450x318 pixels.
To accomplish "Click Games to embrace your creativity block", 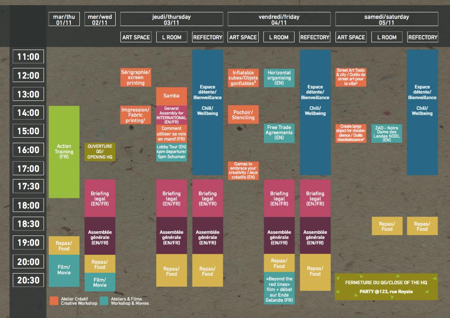I will 243,171.
